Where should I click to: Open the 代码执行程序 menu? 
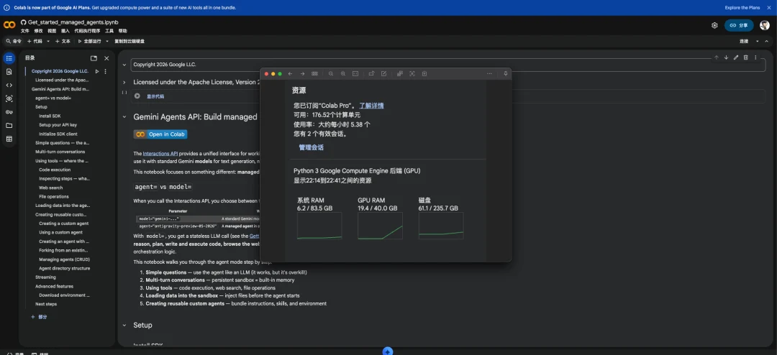[x=87, y=31]
